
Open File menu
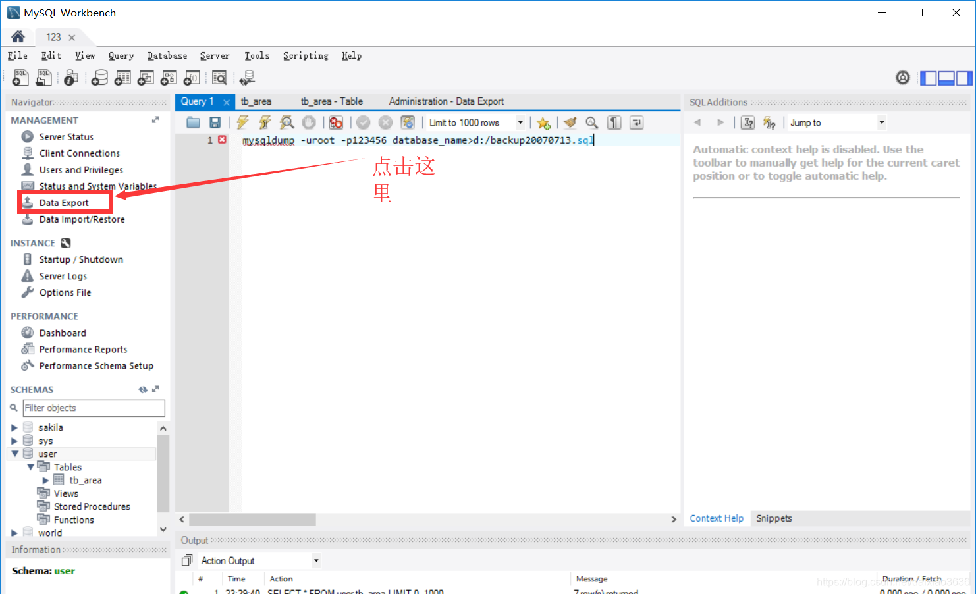(x=18, y=56)
